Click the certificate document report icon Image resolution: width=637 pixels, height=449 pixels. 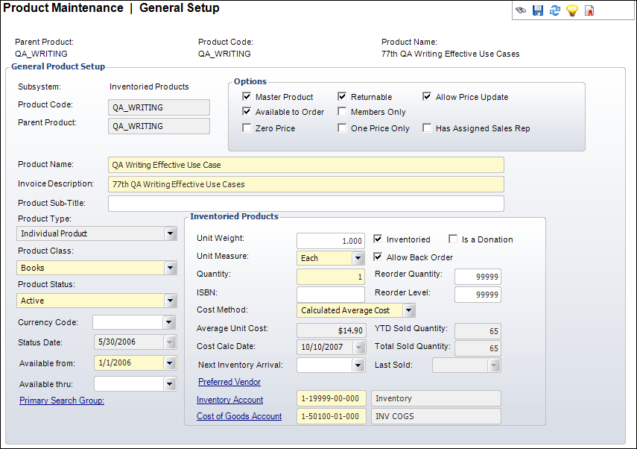click(x=589, y=10)
